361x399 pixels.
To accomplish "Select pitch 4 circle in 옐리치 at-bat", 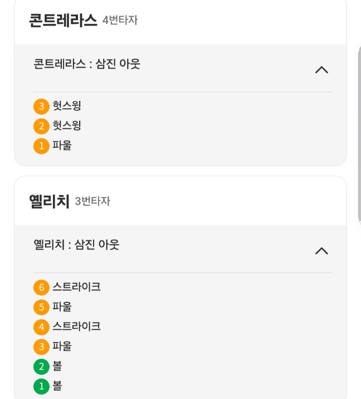I will [x=41, y=326].
